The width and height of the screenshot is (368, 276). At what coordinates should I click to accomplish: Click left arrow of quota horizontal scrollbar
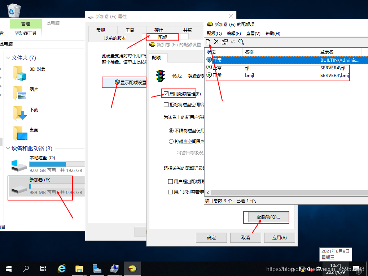[208, 193]
